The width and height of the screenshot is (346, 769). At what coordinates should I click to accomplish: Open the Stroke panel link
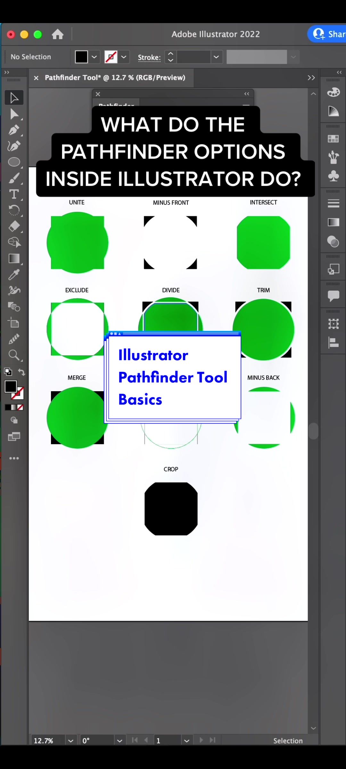click(x=149, y=57)
